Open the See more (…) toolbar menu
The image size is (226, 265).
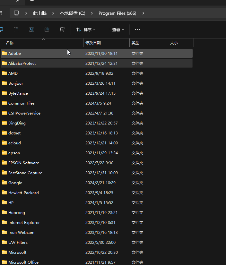137,30
